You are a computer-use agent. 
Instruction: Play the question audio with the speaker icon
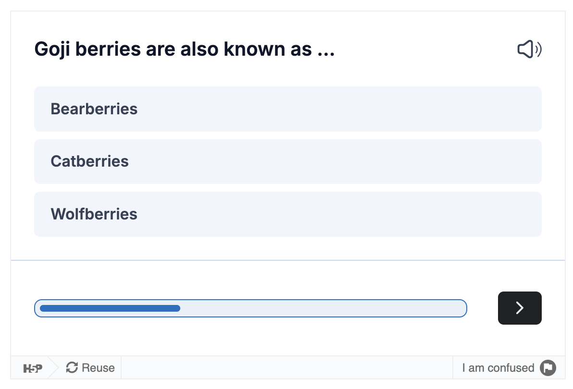pos(529,49)
